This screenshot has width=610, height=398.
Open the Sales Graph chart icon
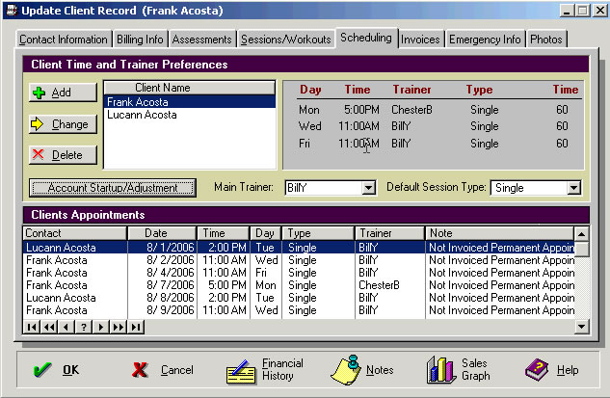(441, 370)
